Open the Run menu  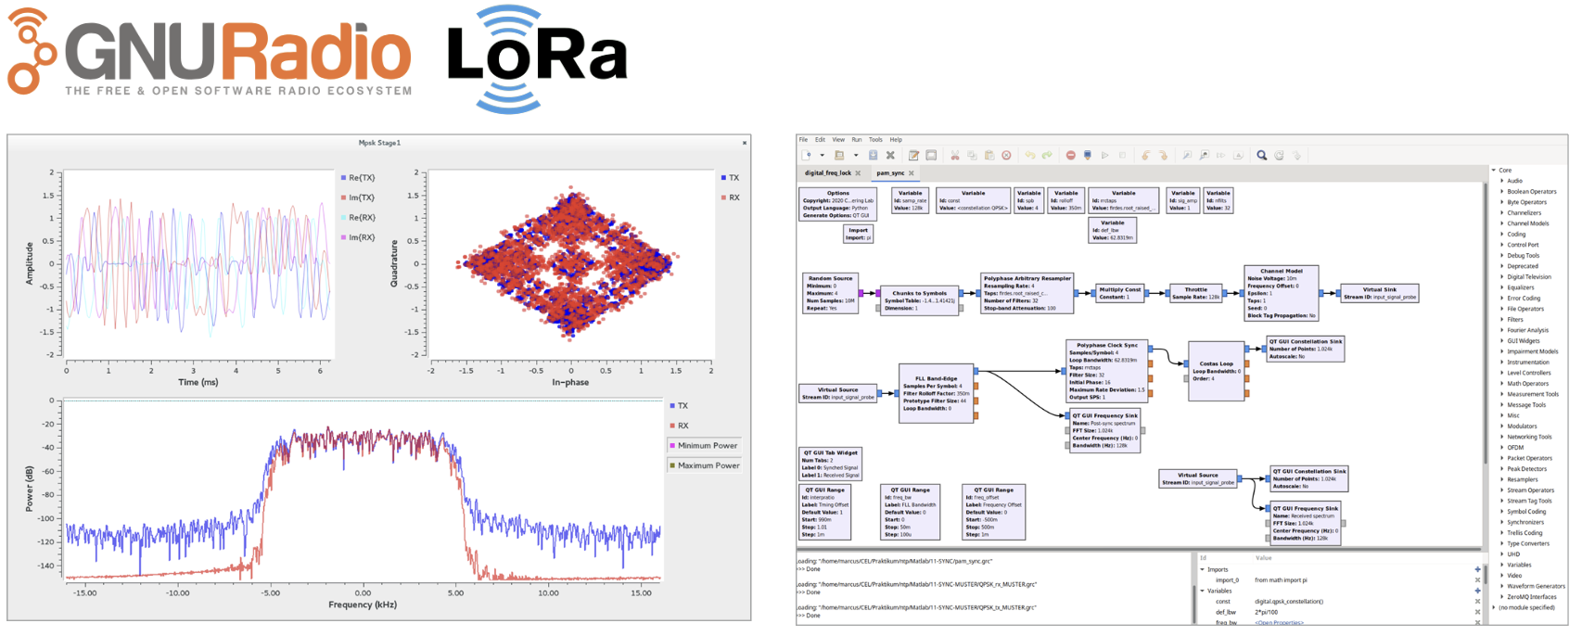(x=857, y=140)
